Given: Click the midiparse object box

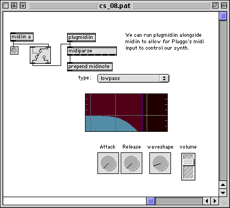Looking at the screenshot, I should pyautogui.click(x=92, y=51).
